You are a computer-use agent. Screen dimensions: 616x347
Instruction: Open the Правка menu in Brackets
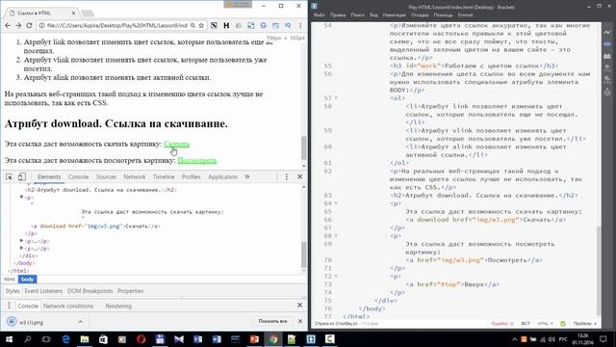(338, 15)
